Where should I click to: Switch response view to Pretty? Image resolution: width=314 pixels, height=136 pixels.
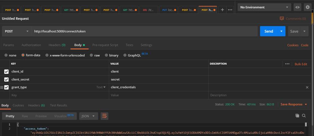10,116
